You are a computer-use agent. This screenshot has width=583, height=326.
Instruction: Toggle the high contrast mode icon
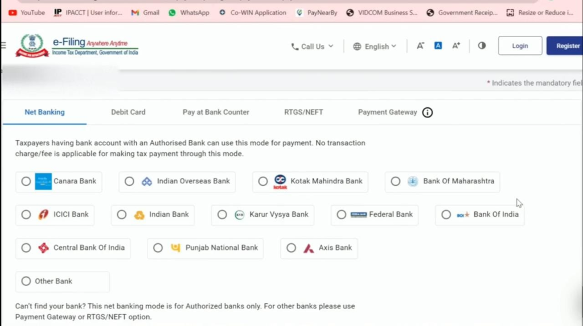pyautogui.click(x=482, y=46)
